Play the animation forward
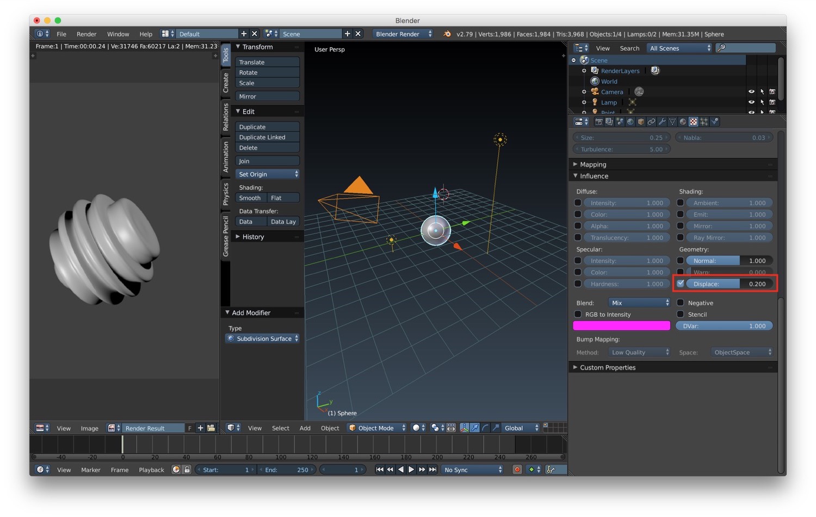 coord(411,470)
